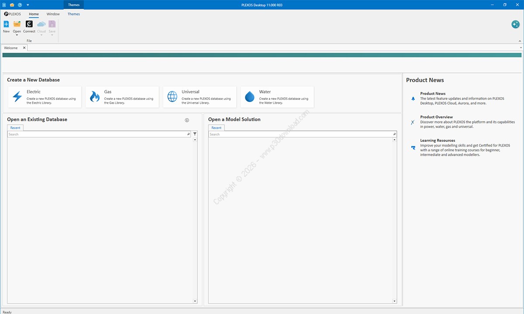Click scroll up arrow in existing database list
This screenshot has height=314, width=524.
195,140
